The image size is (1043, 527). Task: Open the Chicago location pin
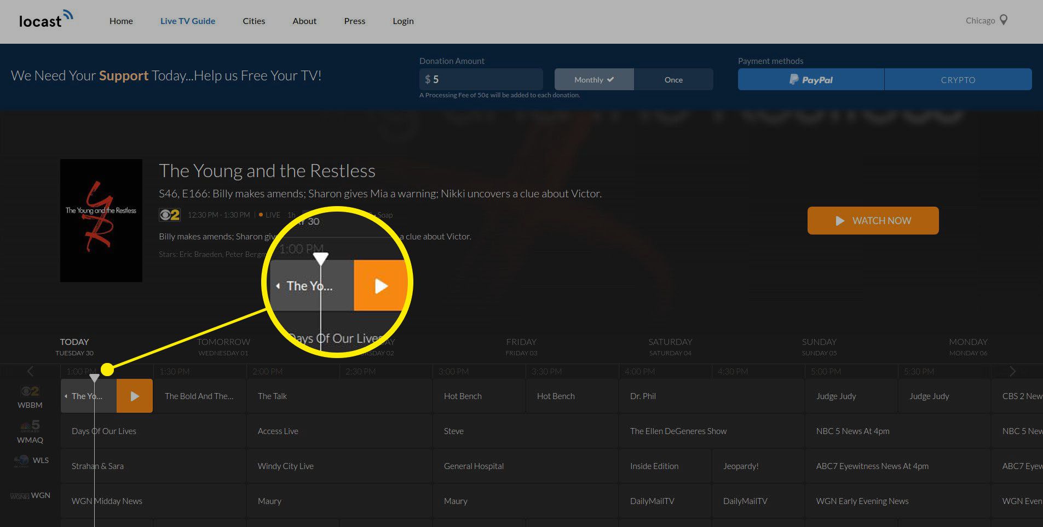tap(1004, 20)
